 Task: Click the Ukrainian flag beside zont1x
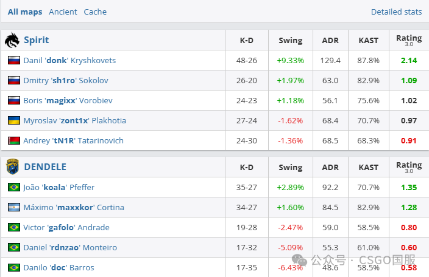coord(14,120)
